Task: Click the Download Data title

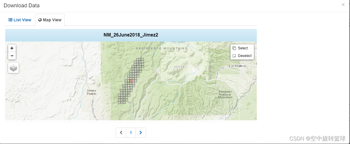Action: pos(22,6)
